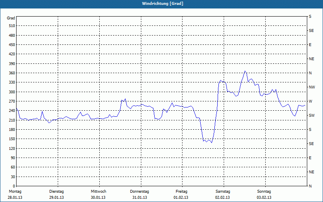Click the date 31.01.13
This screenshot has width=323, height=202.
click(140, 198)
